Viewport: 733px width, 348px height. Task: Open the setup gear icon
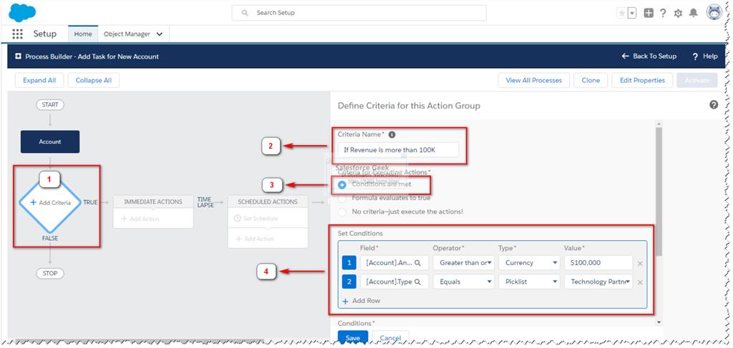pyautogui.click(x=679, y=14)
